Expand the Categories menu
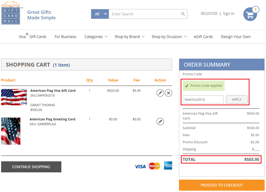The height and width of the screenshot is (192, 266). (96, 37)
